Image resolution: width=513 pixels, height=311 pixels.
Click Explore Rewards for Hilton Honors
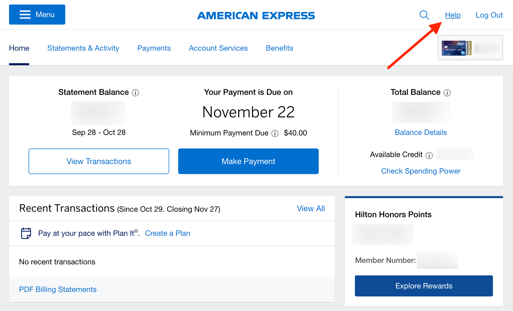[x=424, y=286]
